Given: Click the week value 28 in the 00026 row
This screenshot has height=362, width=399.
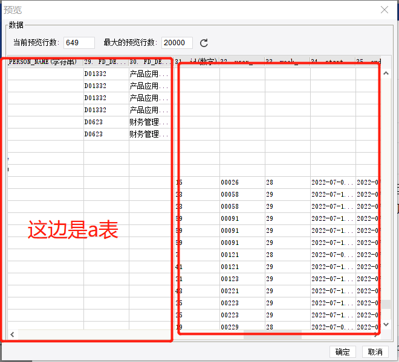Looking at the screenshot, I should 288,182.
